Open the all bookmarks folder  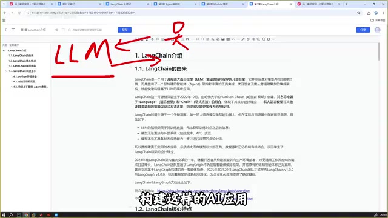click(378, 20)
